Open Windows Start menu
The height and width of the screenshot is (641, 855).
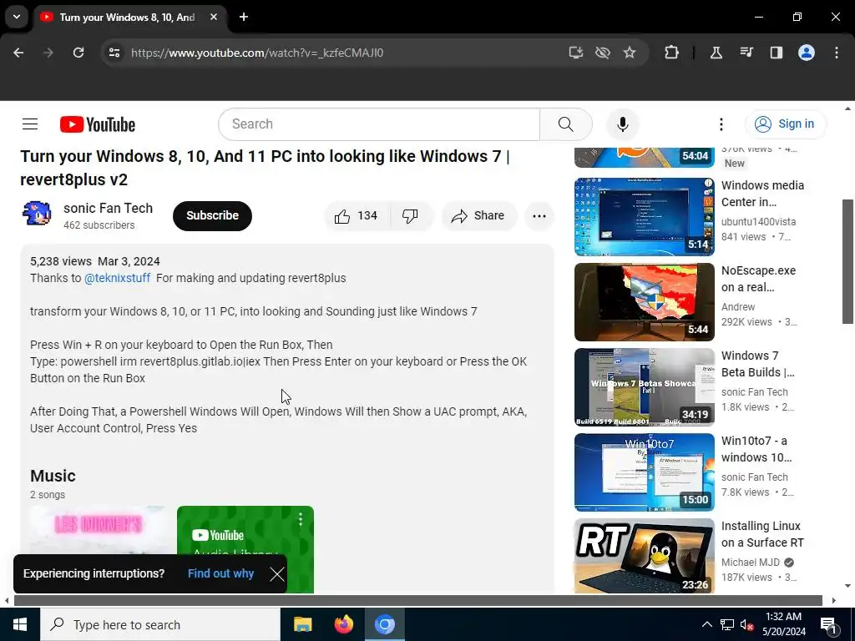tap(20, 624)
